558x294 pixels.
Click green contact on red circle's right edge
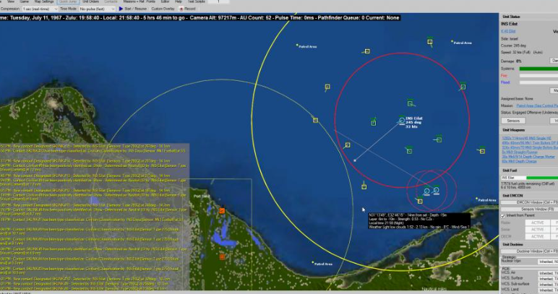point(463,87)
